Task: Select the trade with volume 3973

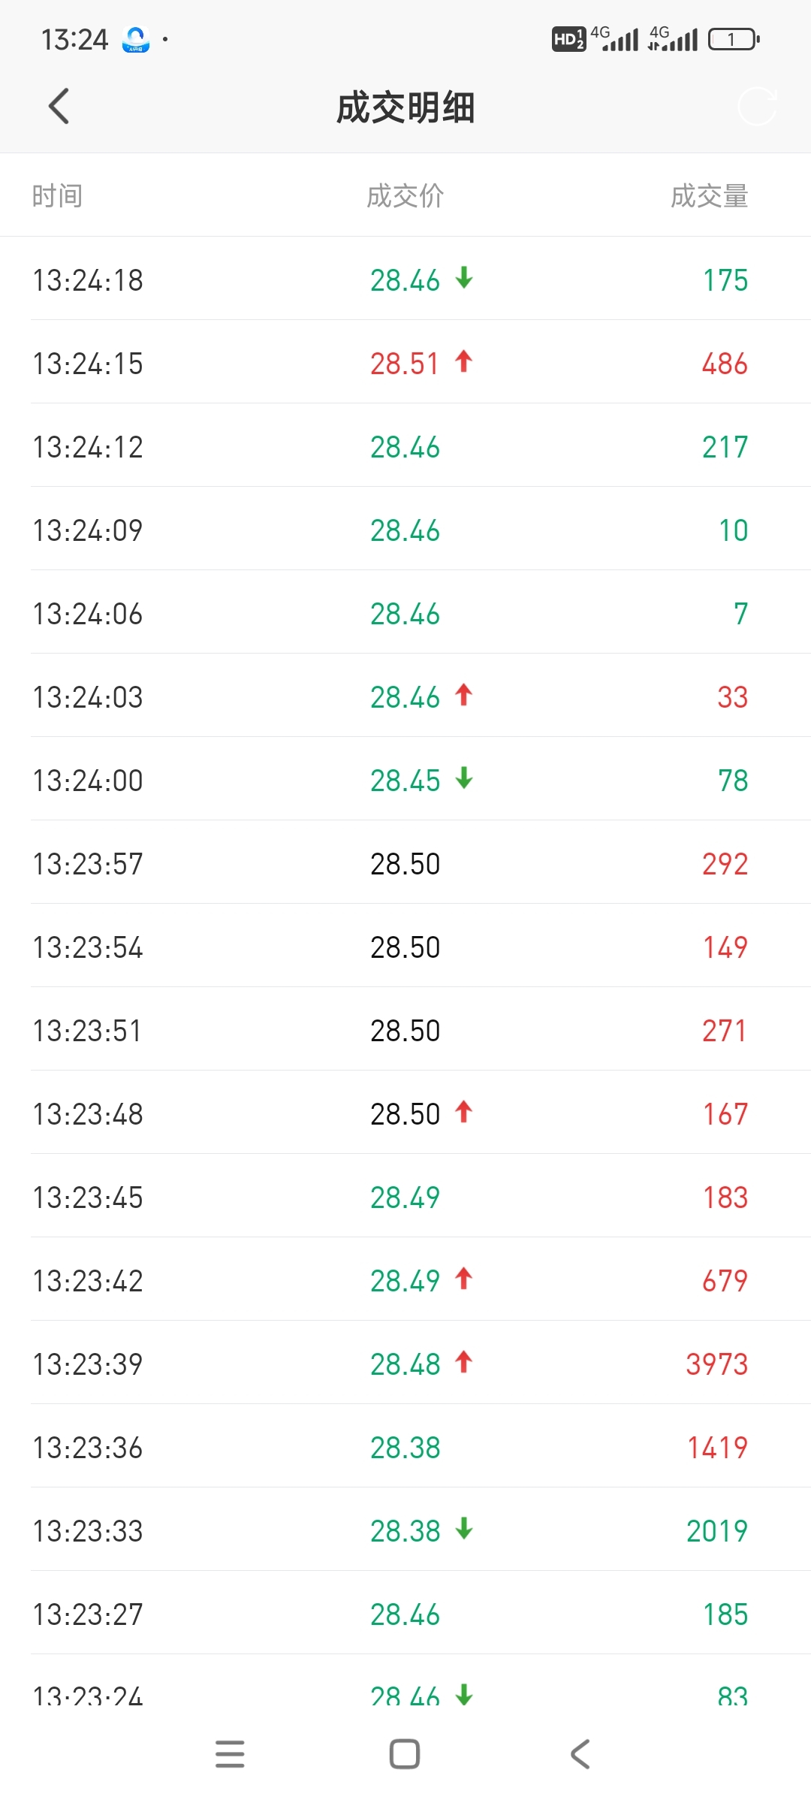Action: 405,1363
